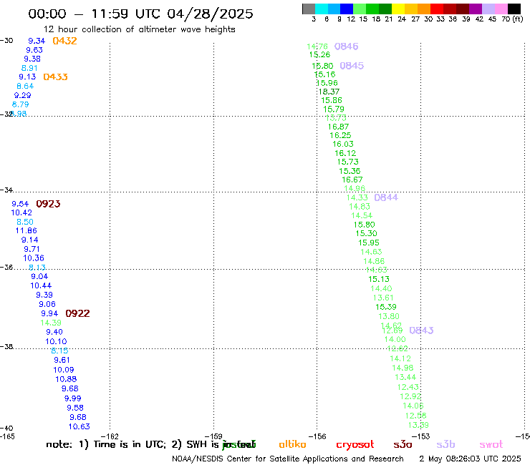Image resolution: width=530 pixels, height=465 pixels.
Task: Click the lavender time label 0844
Action: point(386,197)
